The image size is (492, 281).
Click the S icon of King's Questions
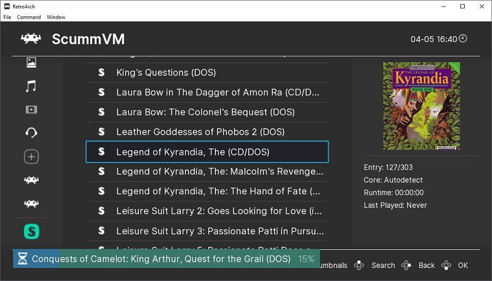pyautogui.click(x=101, y=73)
